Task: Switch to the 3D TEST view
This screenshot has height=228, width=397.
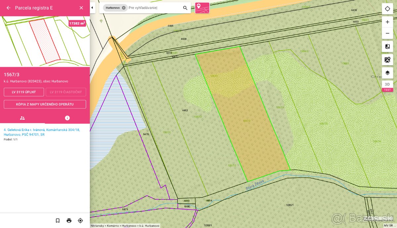Action: tap(387, 86)
